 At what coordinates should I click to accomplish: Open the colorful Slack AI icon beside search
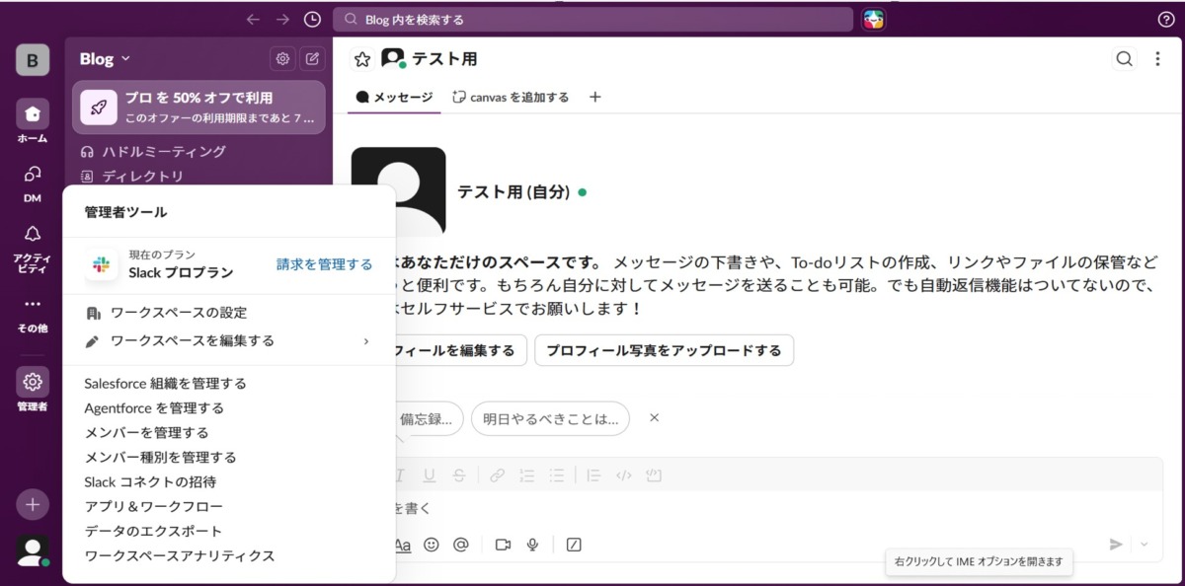[873, 20]
